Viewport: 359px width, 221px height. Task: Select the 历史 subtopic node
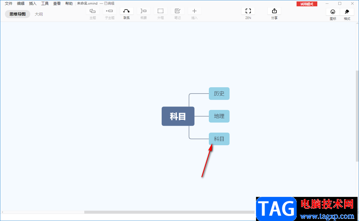click(x=219, y=94)
